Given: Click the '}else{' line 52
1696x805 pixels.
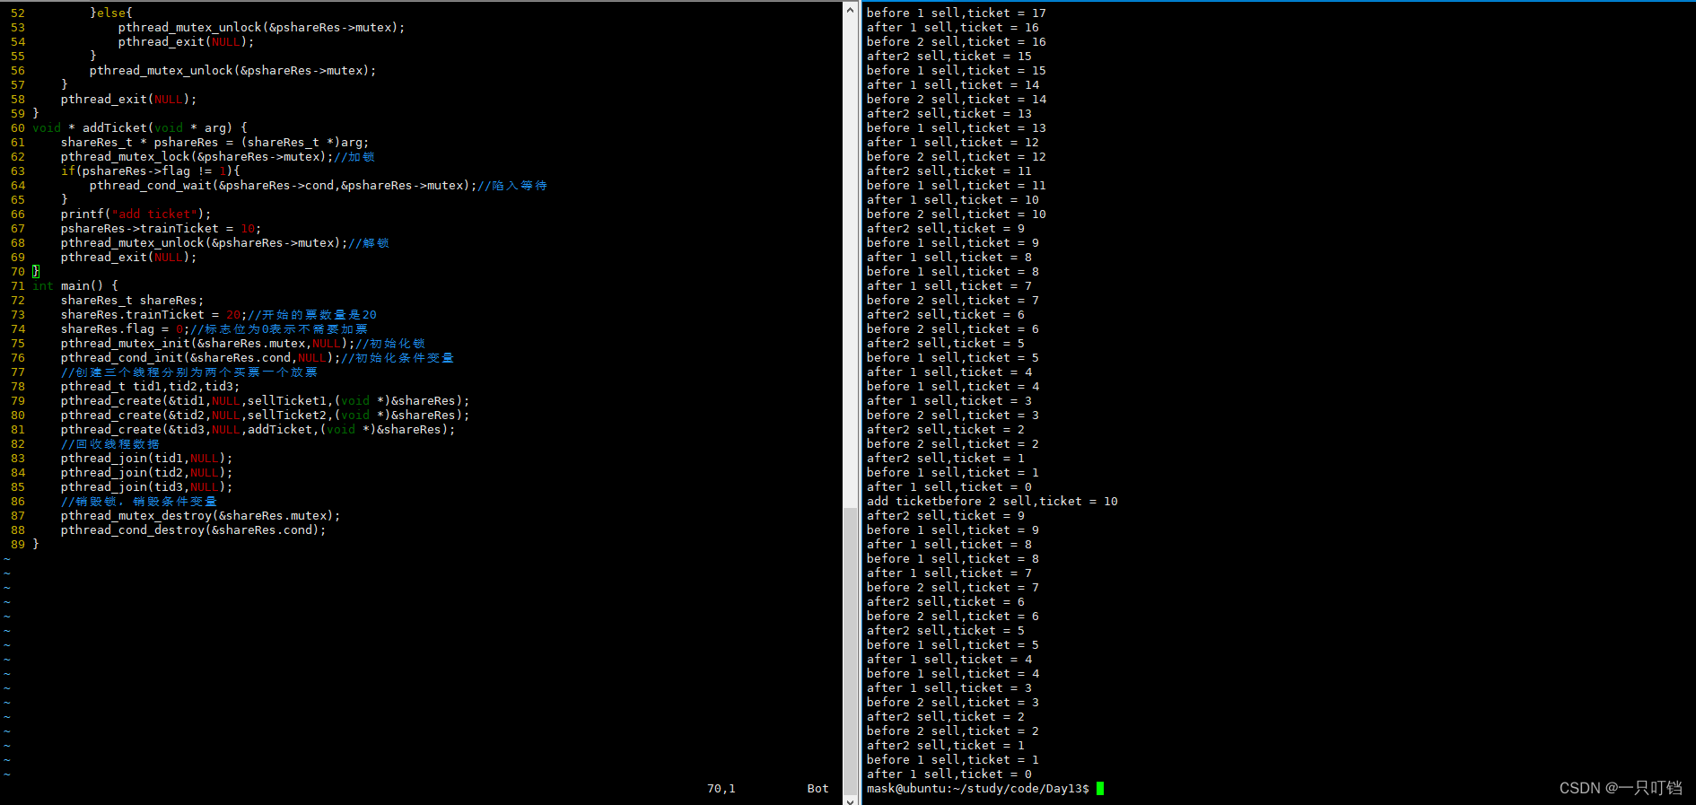Looking at the screenshot, I should click(x=111, y=13).
